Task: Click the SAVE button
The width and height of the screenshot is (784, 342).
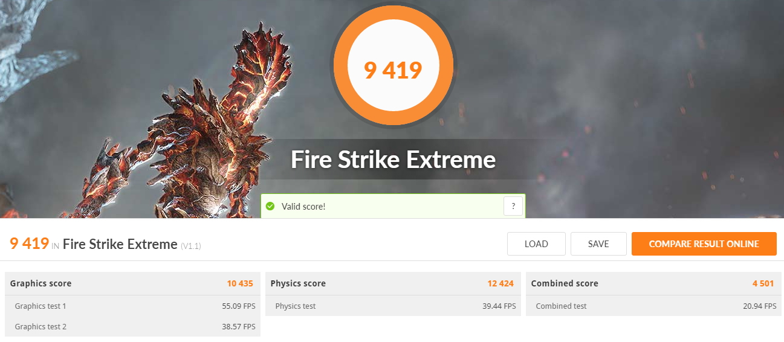Action: (x=598, y=244)
